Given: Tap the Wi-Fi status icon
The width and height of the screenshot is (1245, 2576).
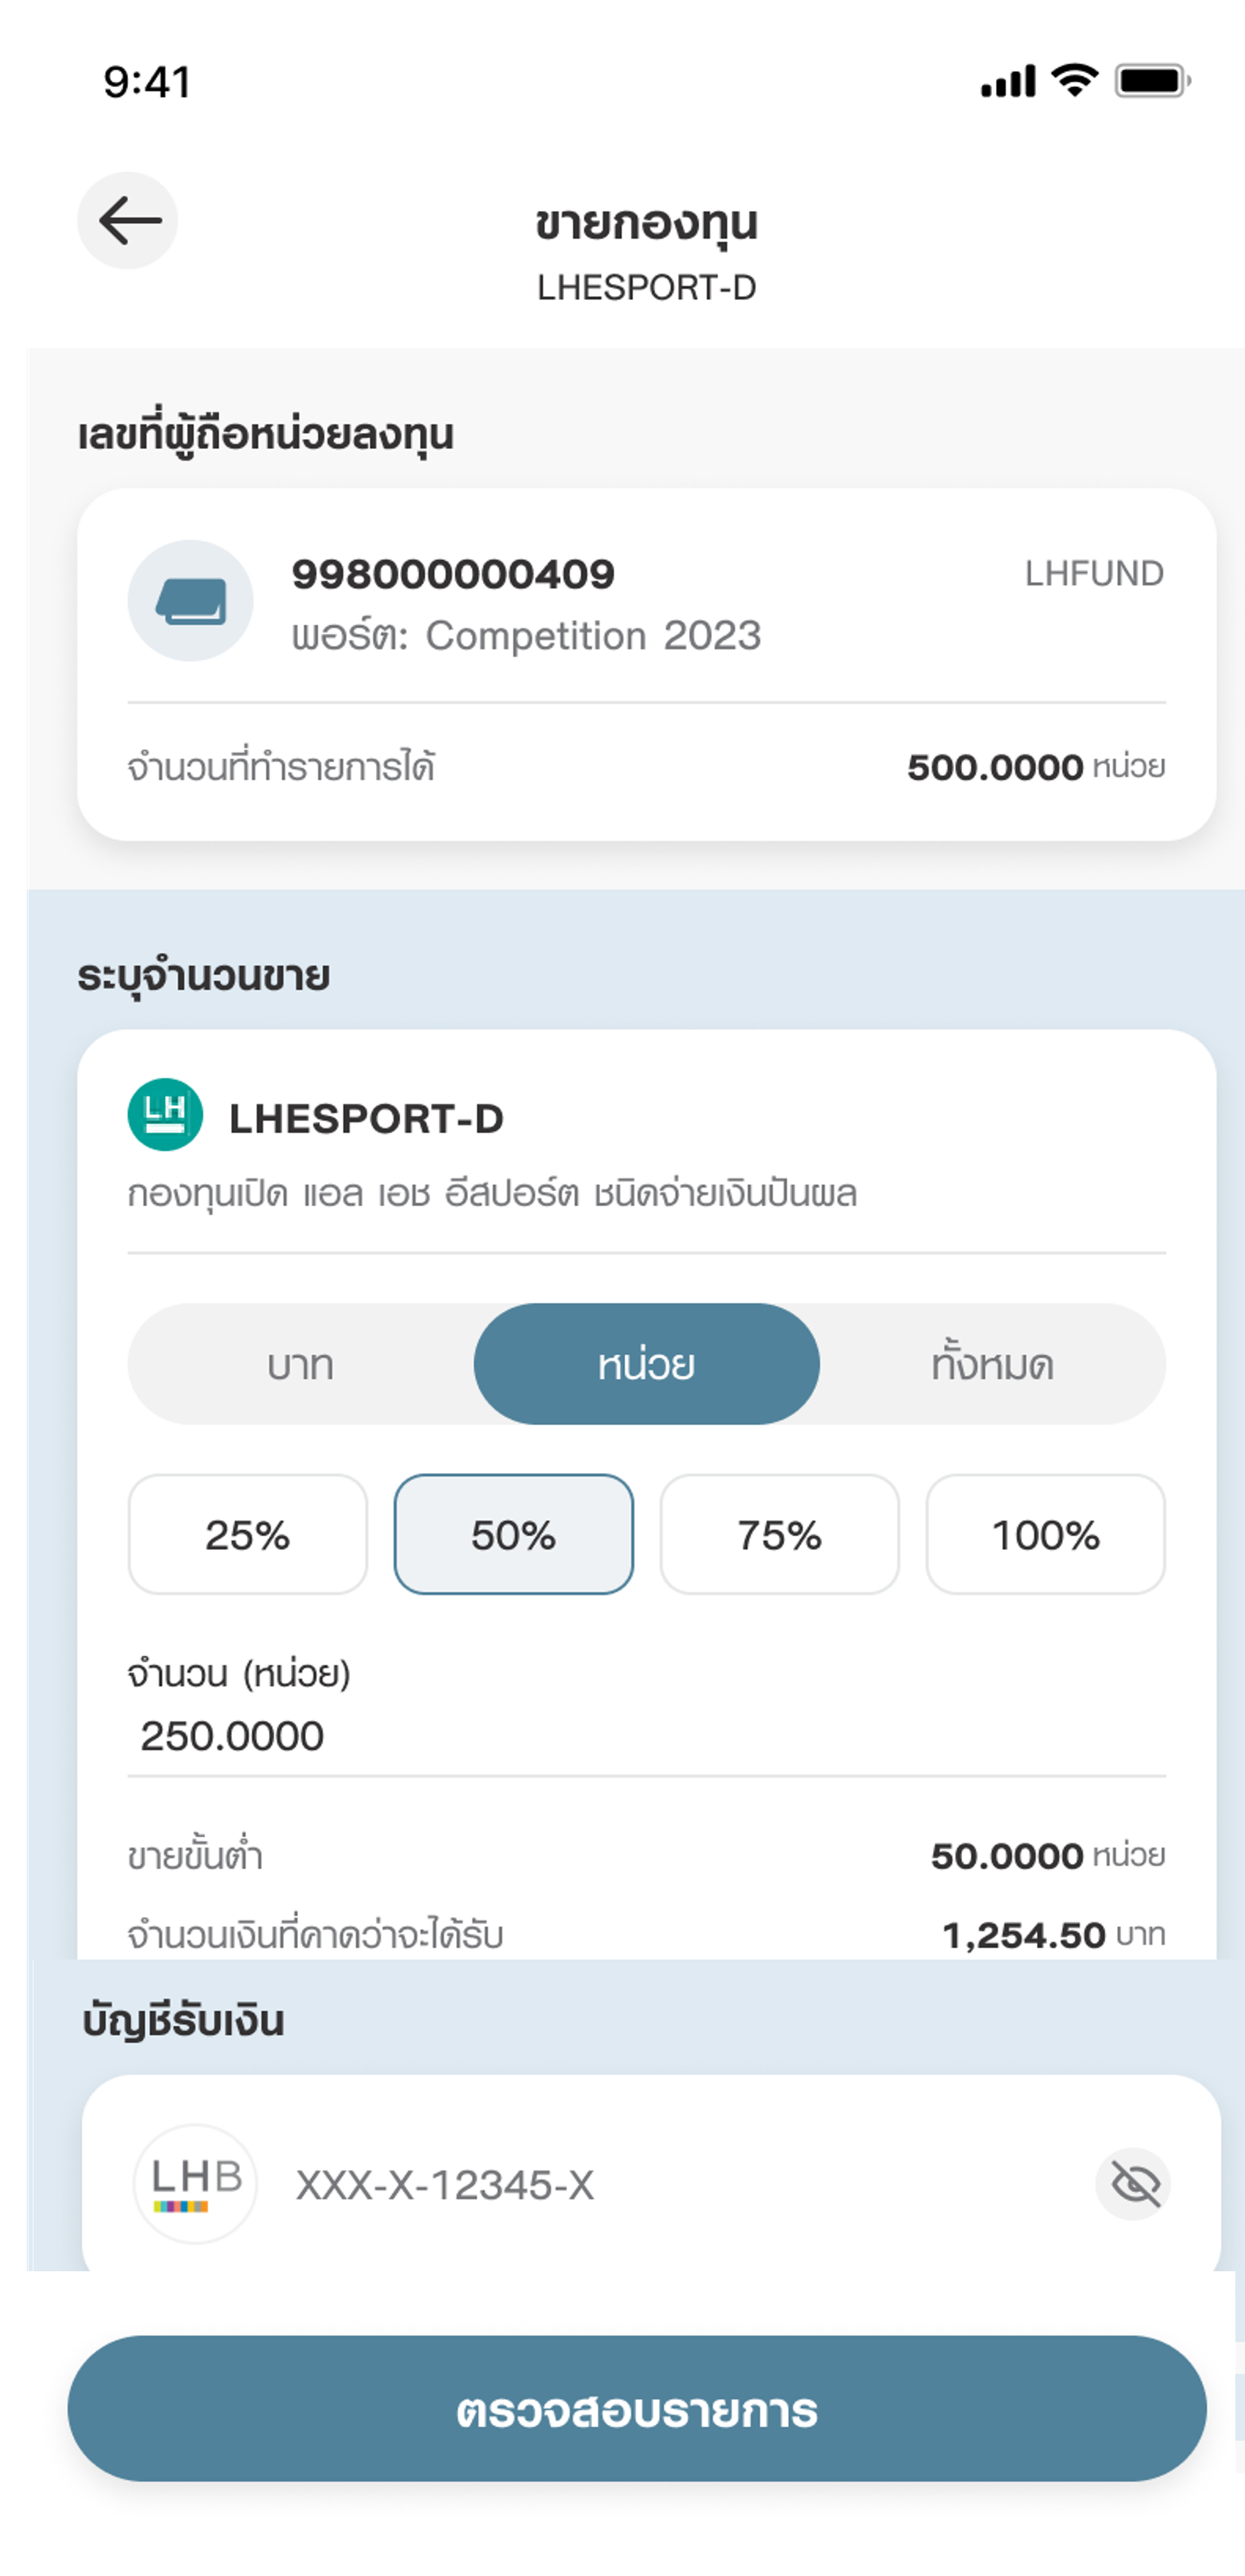Looking at the screenshot, I should [x=1075, y=80].
